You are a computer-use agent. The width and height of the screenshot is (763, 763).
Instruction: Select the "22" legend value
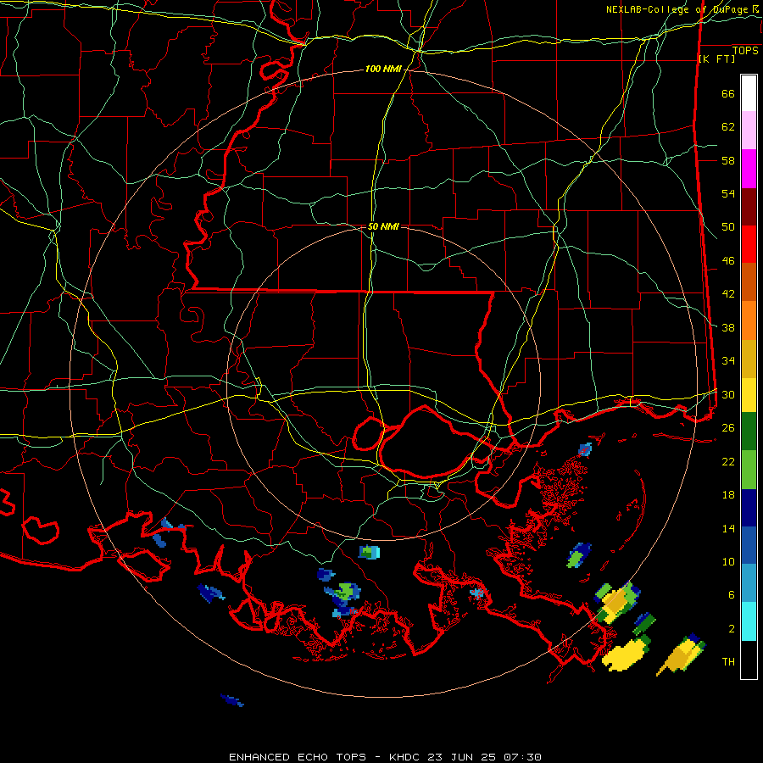pyautogui.click(x=728, y=462)
